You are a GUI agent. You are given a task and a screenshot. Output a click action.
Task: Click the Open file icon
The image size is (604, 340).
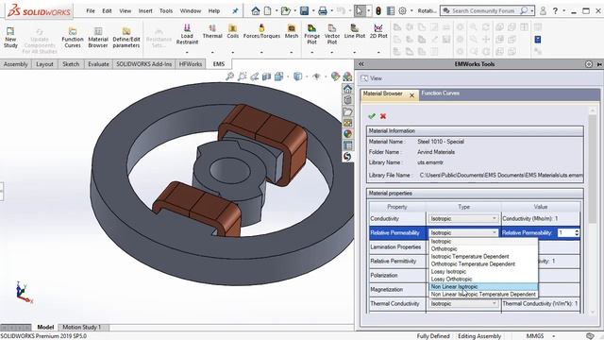click(285, 10)
